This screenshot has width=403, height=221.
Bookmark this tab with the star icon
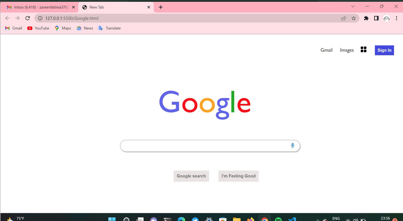click(354, 18)
